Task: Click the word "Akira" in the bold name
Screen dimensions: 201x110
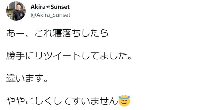Action: [x=40, y=6]
